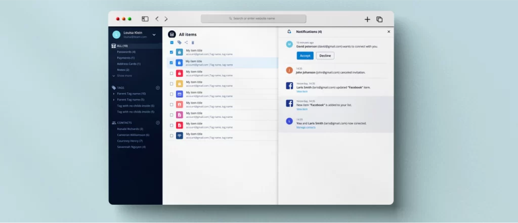Add a new tag with plus icon

pyautogui.click(x=158, y=87)
